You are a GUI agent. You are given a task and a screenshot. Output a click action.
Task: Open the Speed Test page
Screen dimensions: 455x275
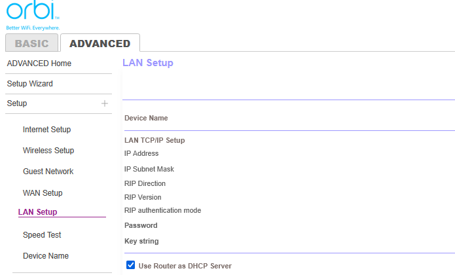(42, 235)
